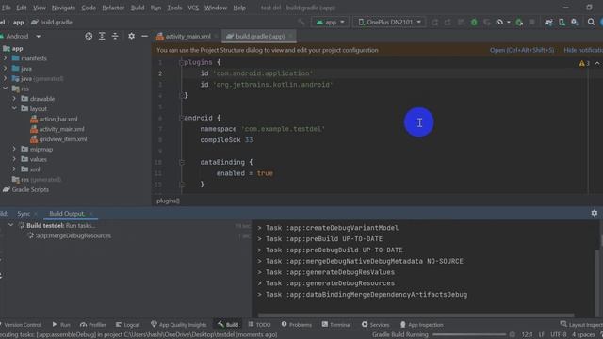Open App Inspection tool window

pos(422,325)
